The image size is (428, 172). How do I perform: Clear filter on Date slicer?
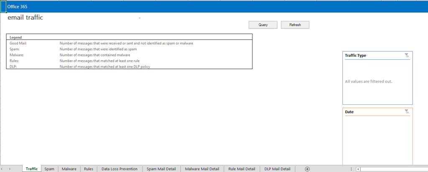pos(407,112)
